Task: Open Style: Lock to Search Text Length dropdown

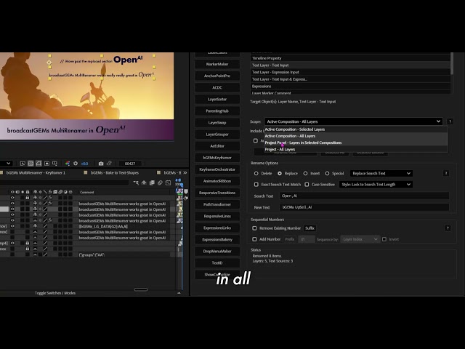Action: (376, 185)
